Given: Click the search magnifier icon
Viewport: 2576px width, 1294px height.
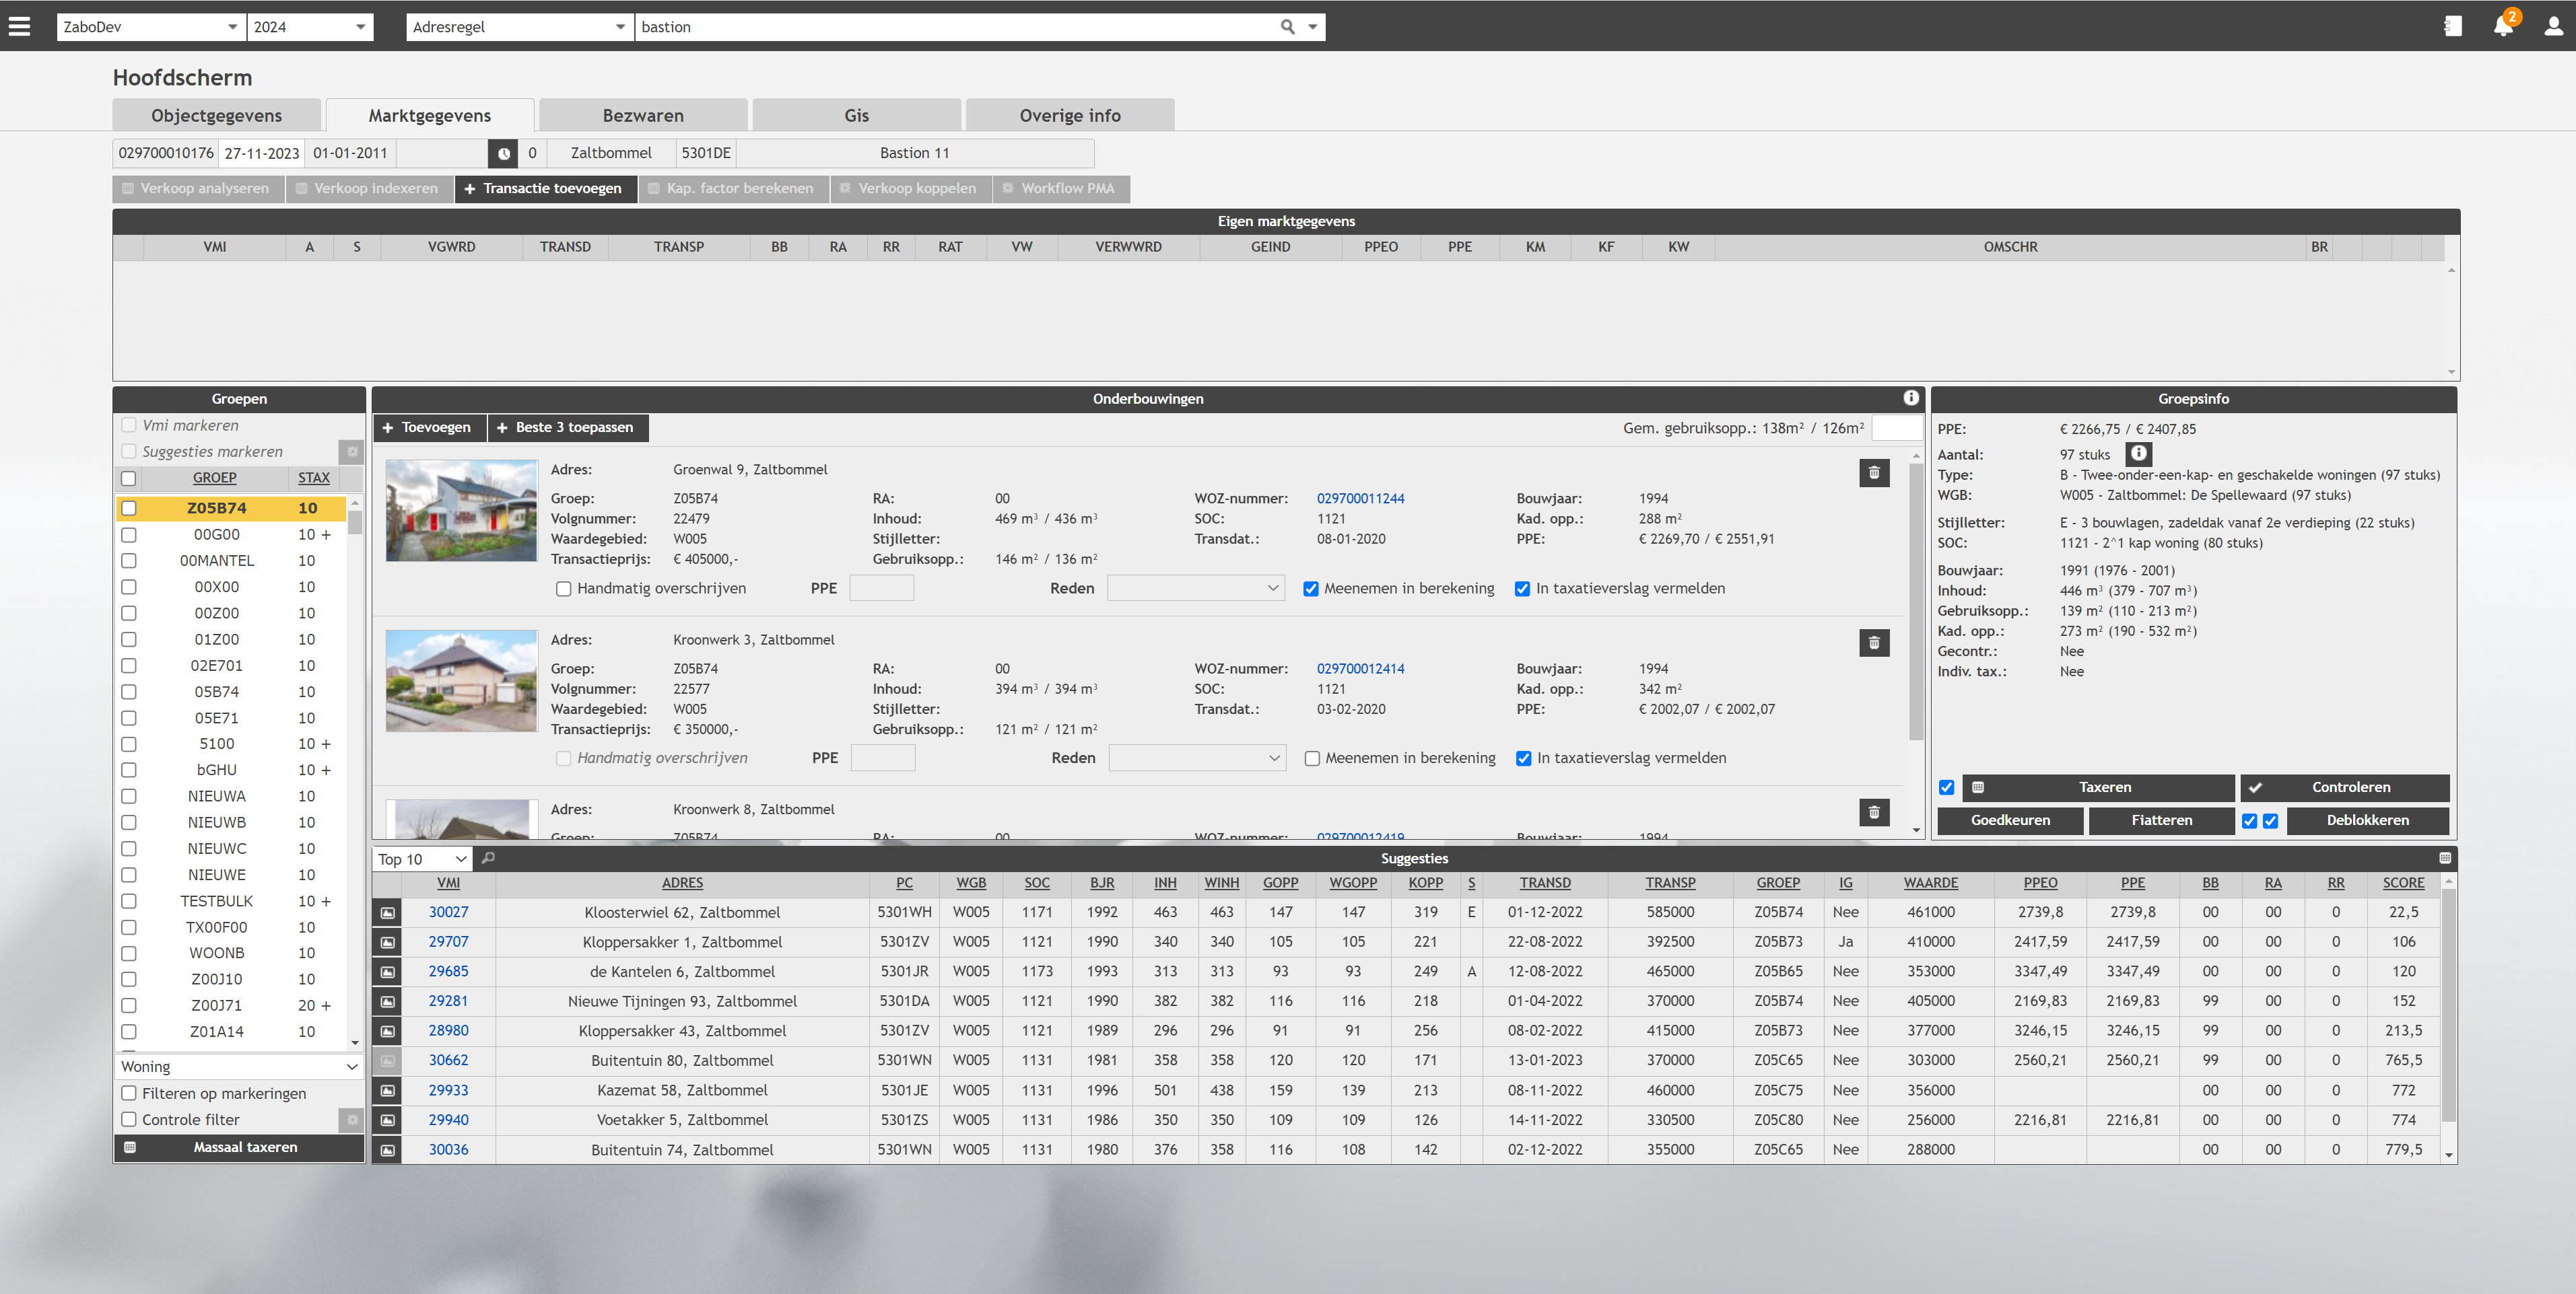Looking at the screenshot, I should click(x=1288, y=27).
